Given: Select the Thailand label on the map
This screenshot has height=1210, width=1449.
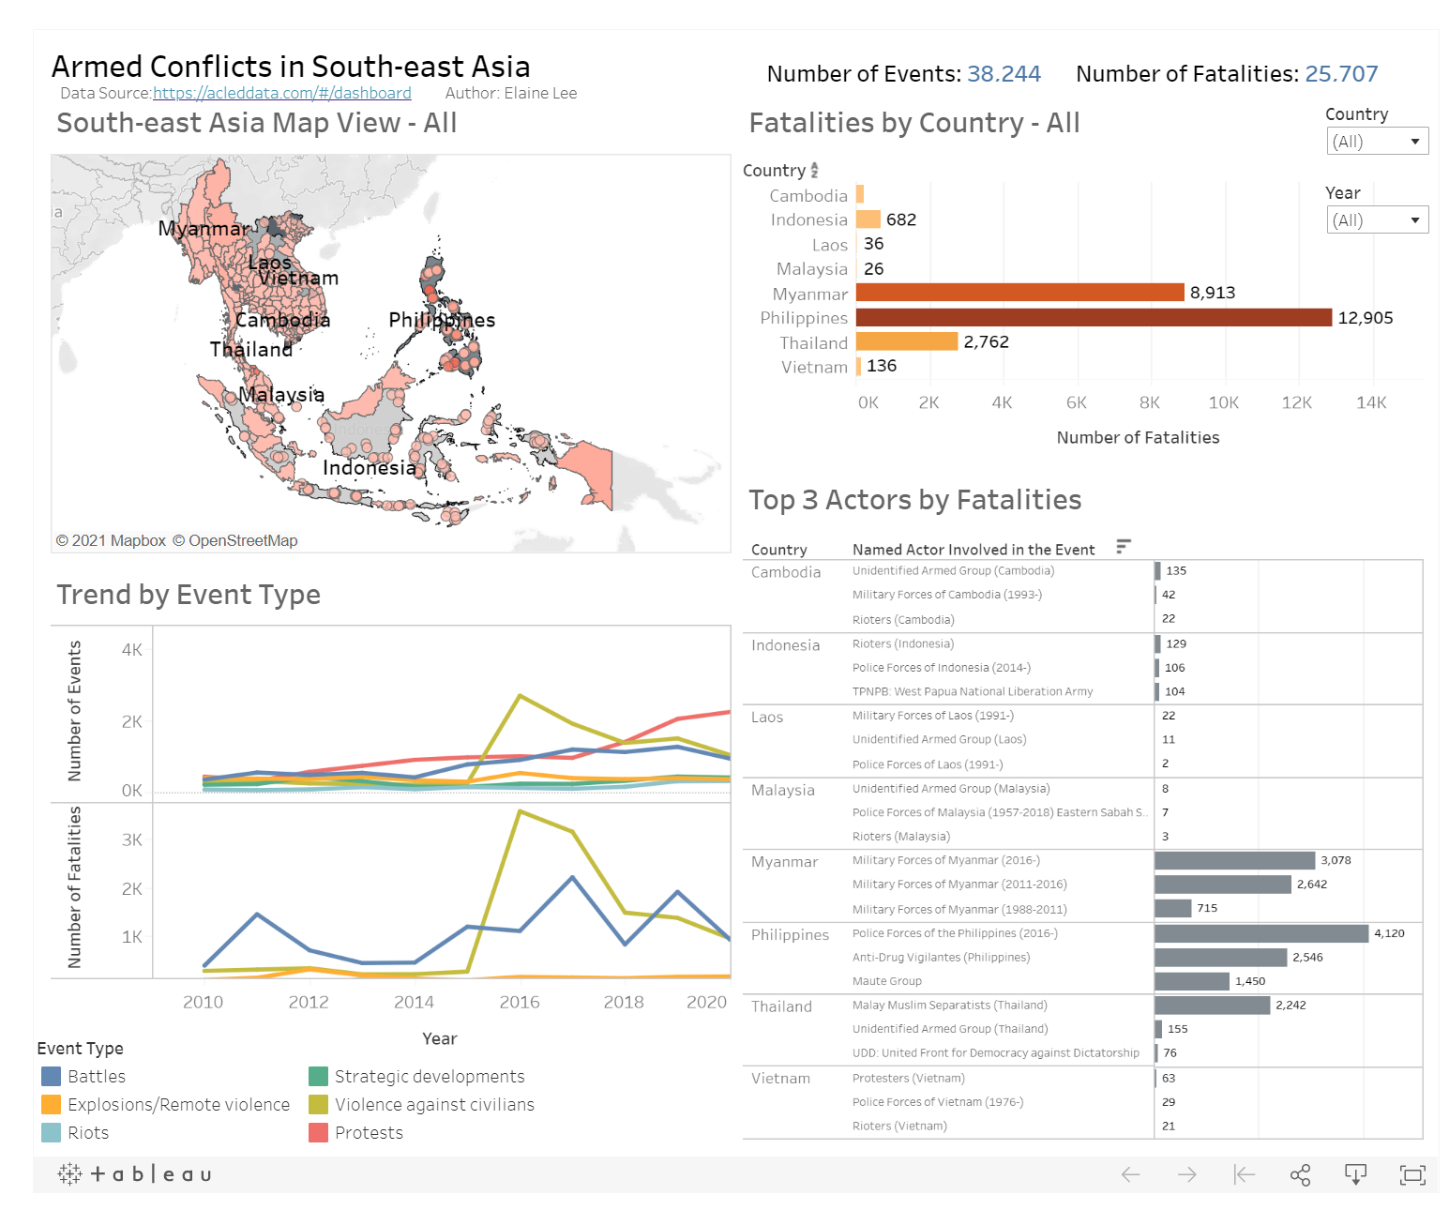Looking at the screenshot, I should point(250,350).
